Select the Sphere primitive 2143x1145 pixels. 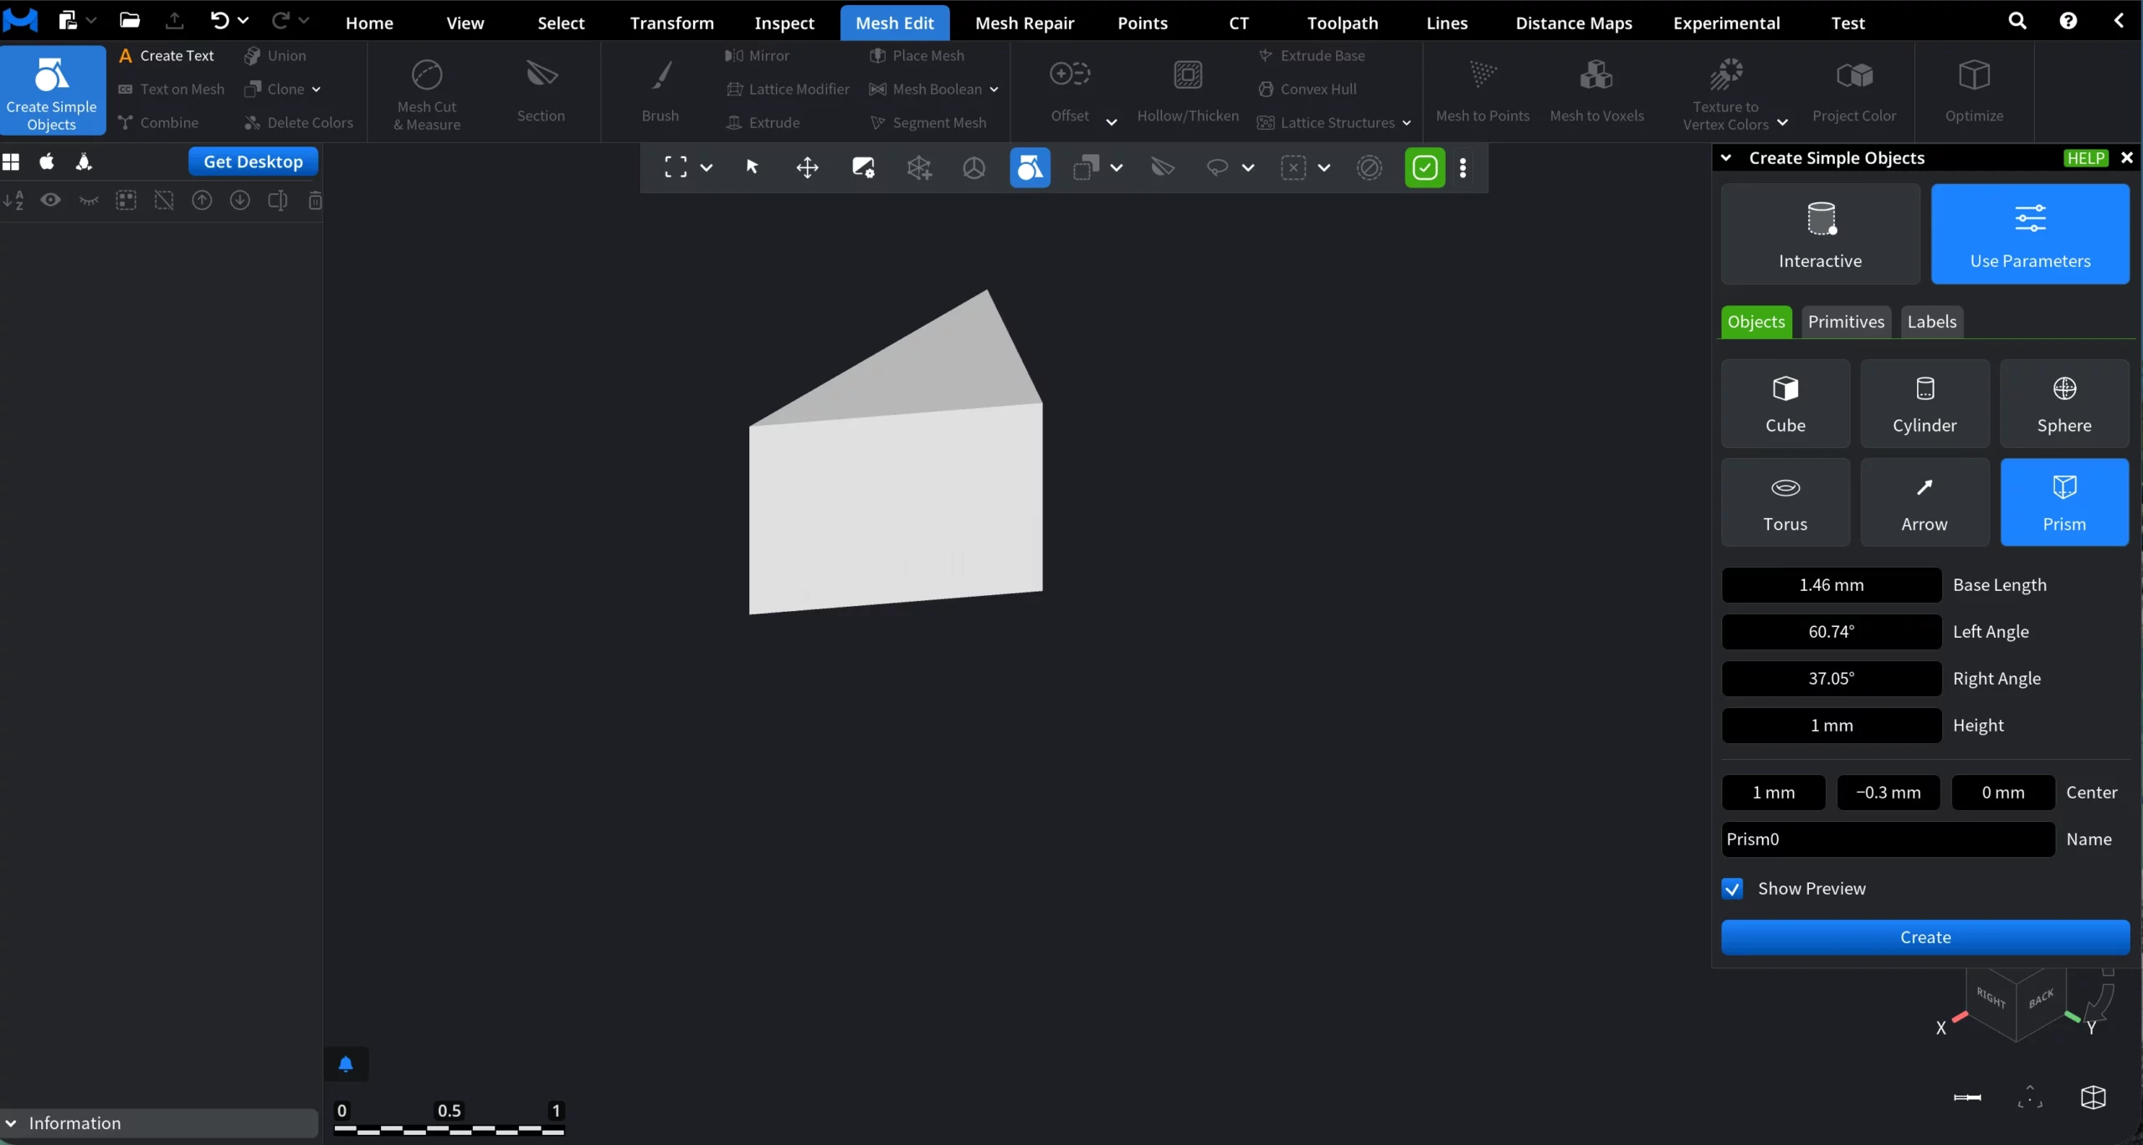point(2063,403)
